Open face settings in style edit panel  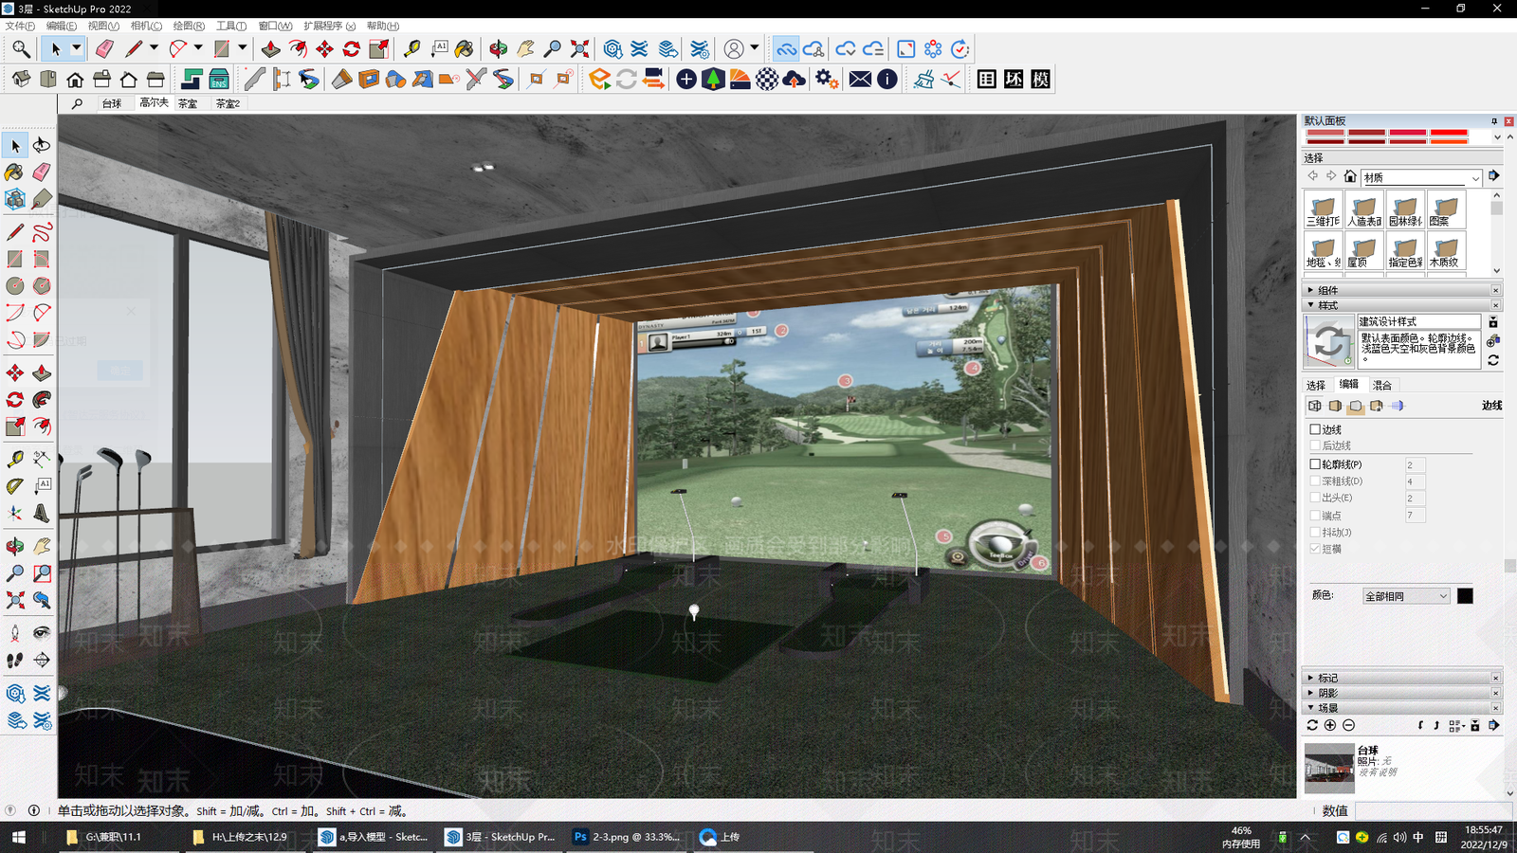(x=1335, y=406)
